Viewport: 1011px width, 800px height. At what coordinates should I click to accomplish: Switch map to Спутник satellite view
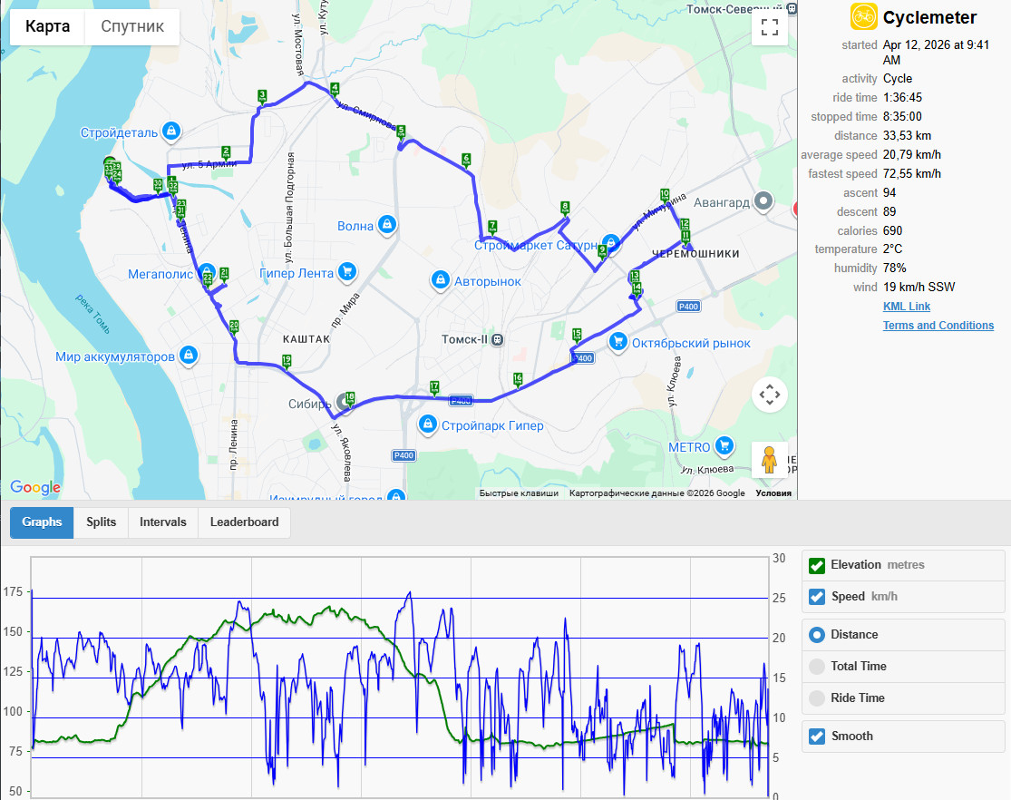[x=132, y=26]
